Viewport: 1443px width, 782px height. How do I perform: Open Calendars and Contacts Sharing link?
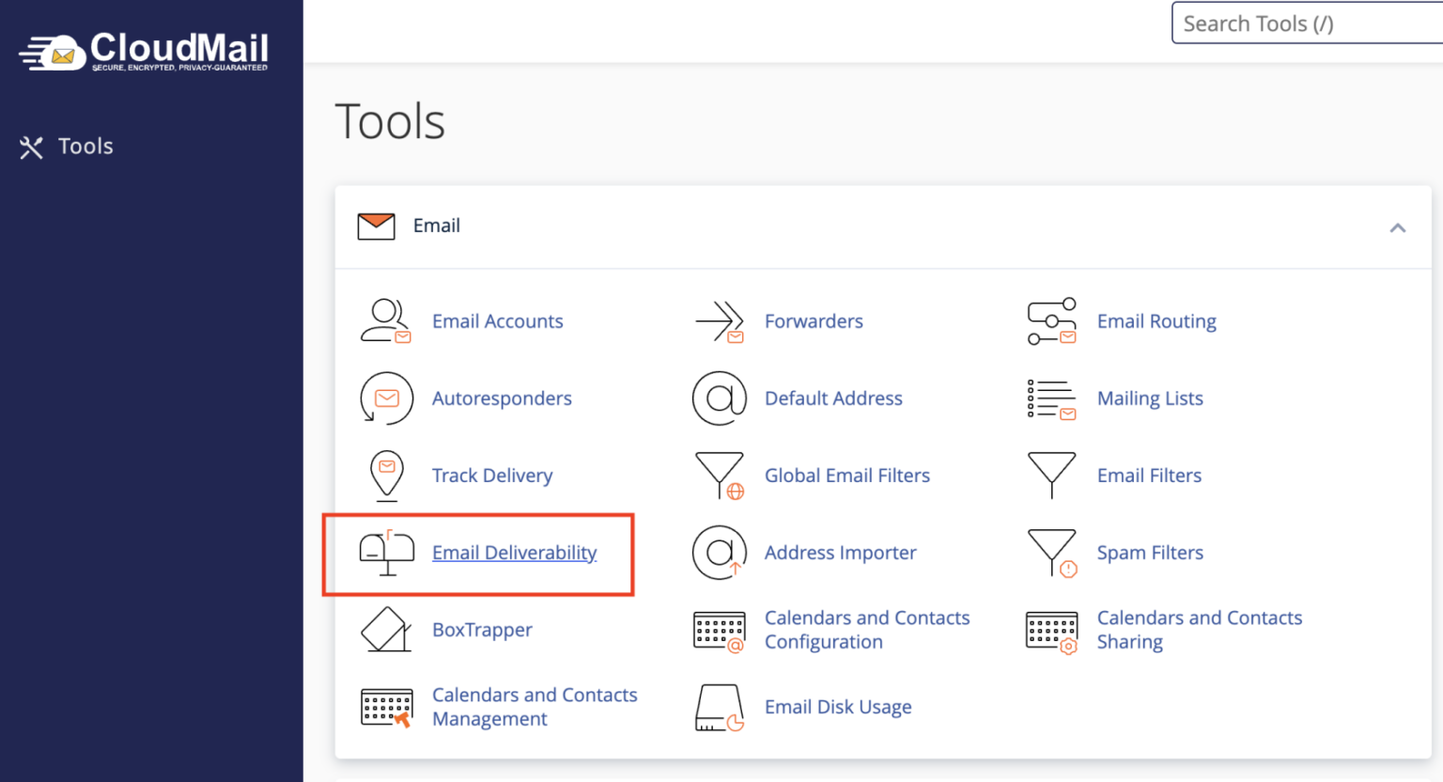click(1199, 630)
